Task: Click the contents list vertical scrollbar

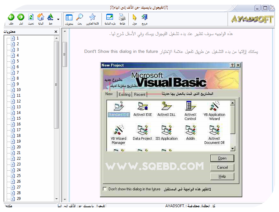Action: (57, 85)
